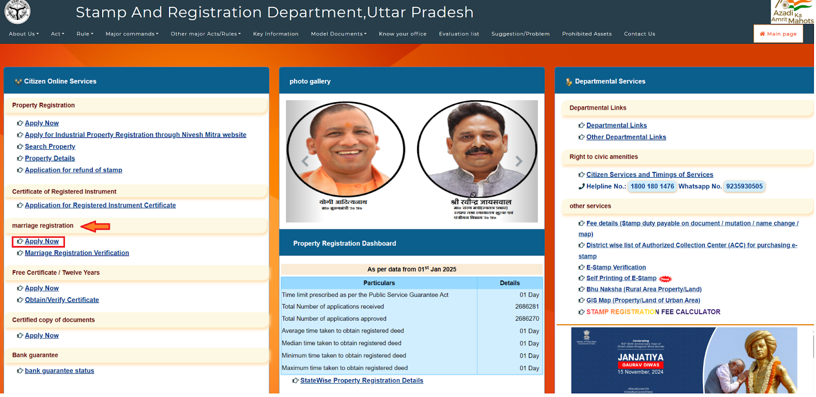Click pointing-hand icon beside StateWise Property Registration Details
This screenshot has height=397, width=816.
295,381
